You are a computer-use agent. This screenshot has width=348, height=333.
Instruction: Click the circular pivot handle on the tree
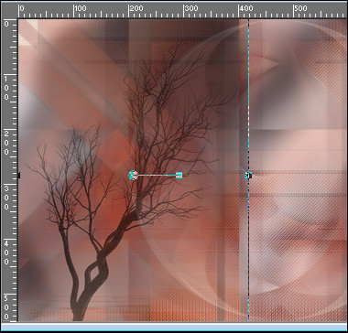tap(133, 175)
